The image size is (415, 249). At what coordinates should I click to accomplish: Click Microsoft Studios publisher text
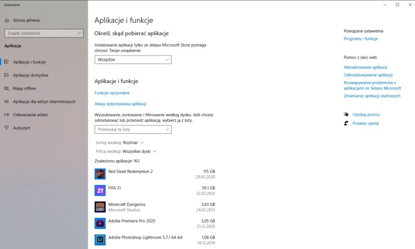[124, 210]
